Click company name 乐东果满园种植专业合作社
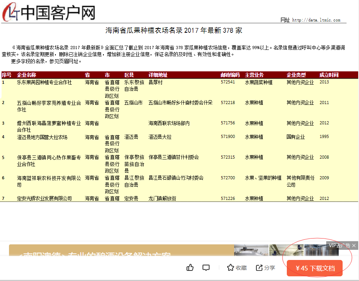 click(44, 82)
